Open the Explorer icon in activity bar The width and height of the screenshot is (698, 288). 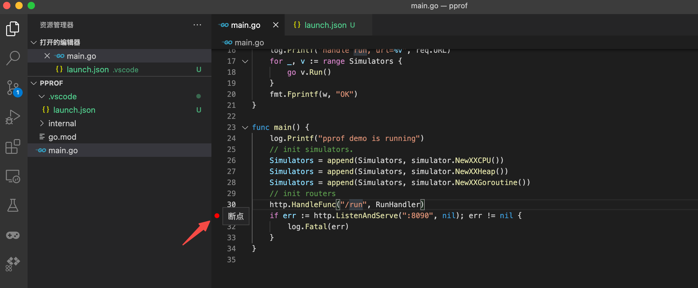tap(12, 28)
